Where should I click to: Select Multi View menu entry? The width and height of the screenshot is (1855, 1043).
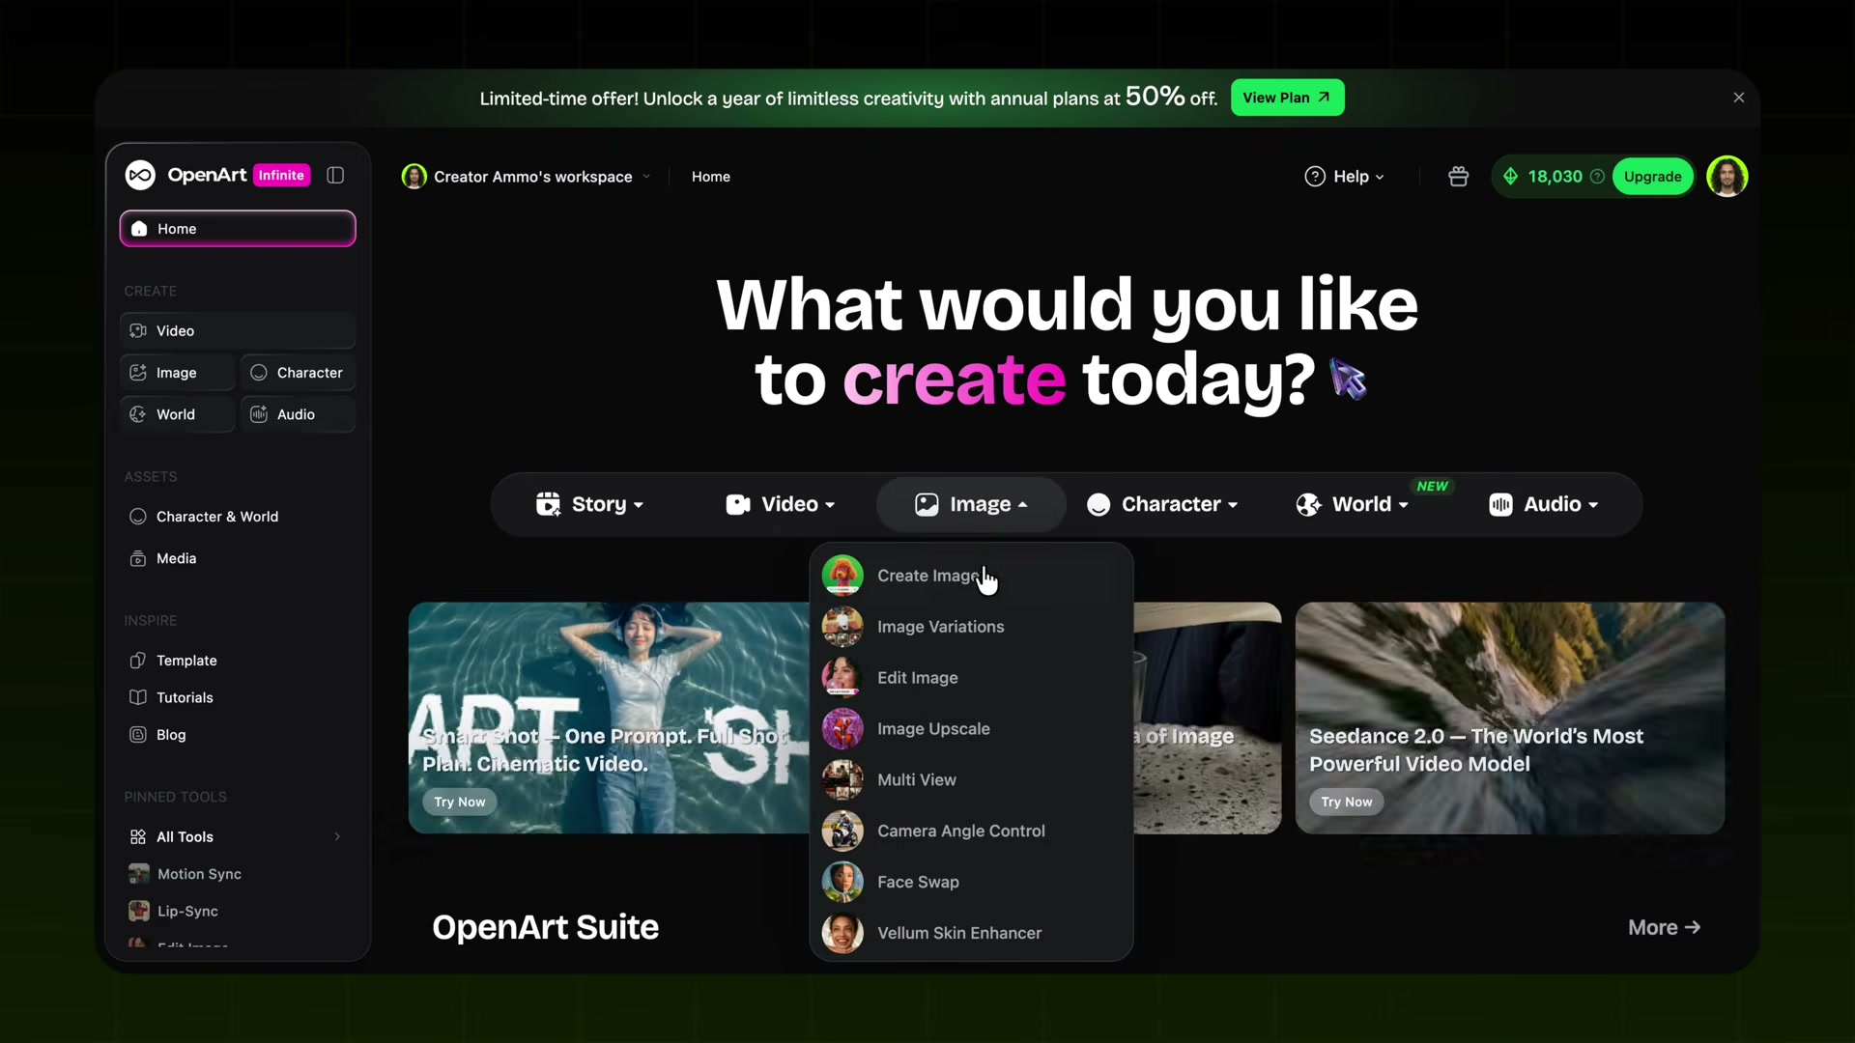971,780
